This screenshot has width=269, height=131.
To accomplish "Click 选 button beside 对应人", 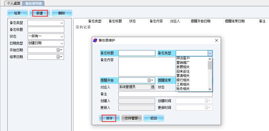I will (x=153, y=87).
